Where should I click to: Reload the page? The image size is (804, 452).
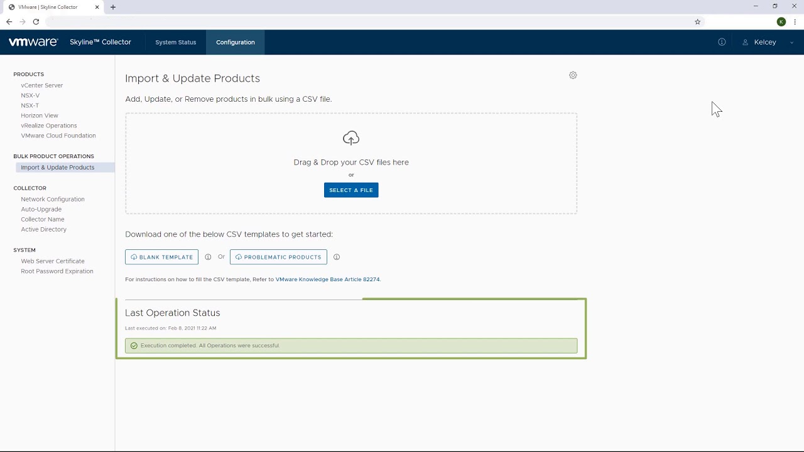(36, 22)
